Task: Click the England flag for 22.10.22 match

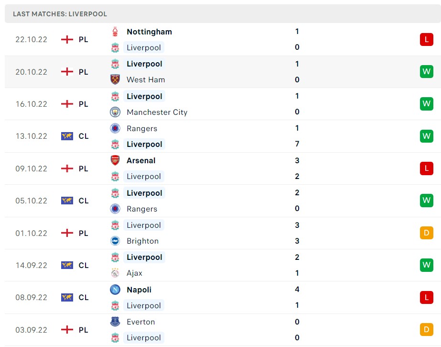Action: [67, 39]
